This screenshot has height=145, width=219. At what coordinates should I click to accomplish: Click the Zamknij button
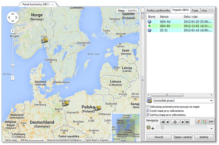204,137
